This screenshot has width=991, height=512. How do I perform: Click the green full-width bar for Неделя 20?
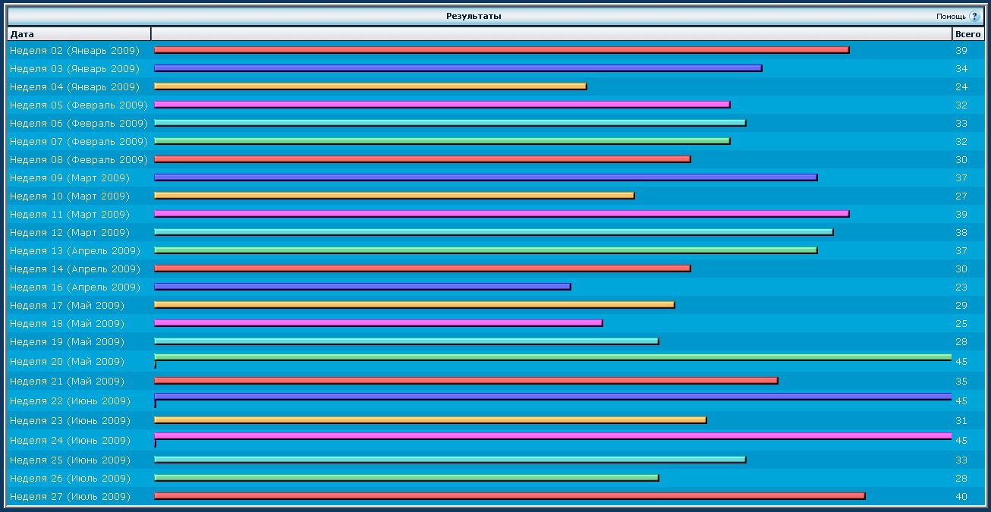click(552, 357)
